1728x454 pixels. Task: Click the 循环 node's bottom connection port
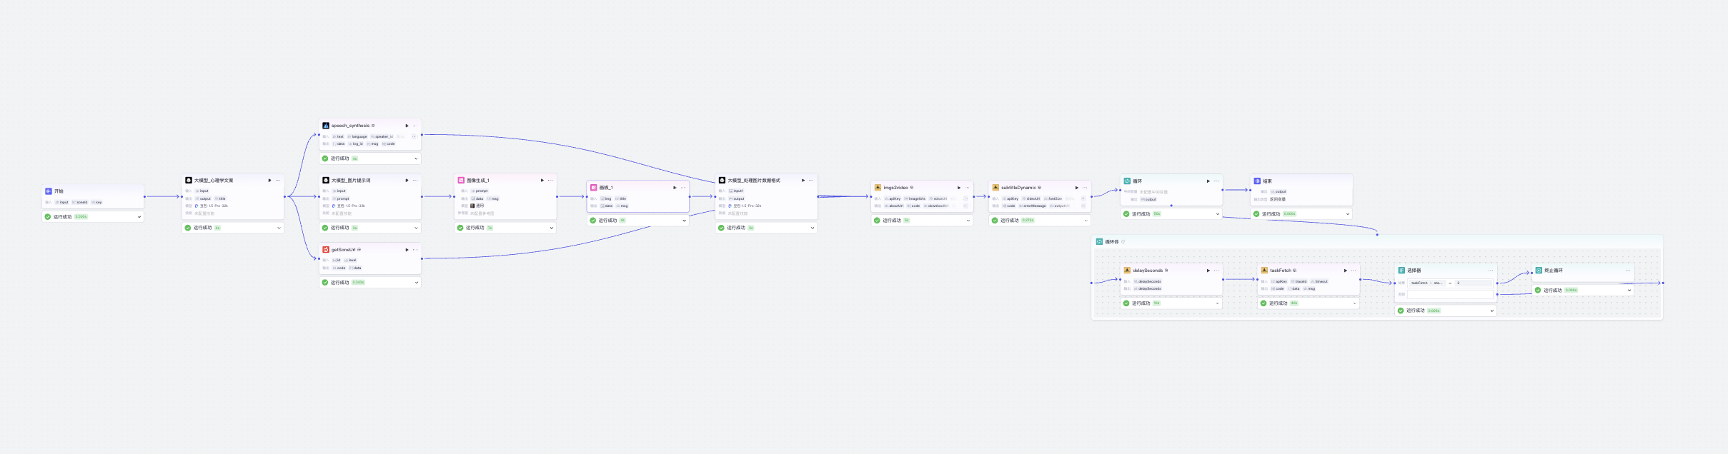coord(1171,206)
